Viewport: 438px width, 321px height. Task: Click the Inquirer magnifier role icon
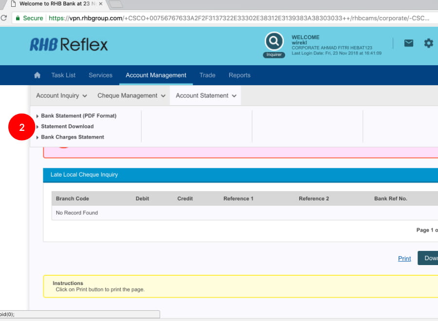coord(274,42)
